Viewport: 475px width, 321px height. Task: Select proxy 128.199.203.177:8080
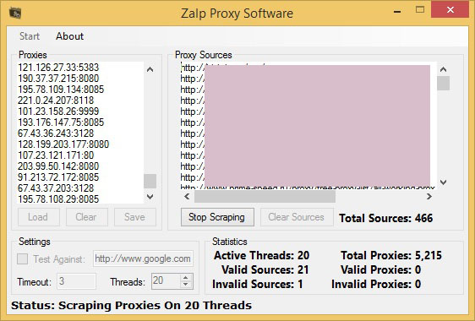[63, 144]
